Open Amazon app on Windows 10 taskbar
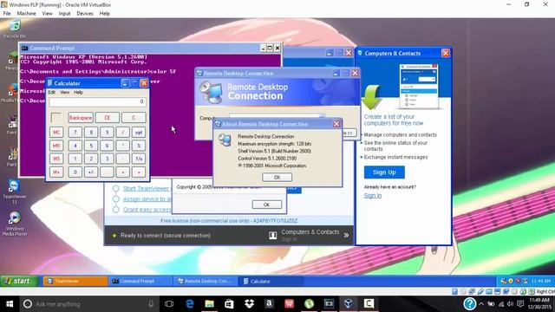This screenshot has width=555, height=312. click(269, 303)
